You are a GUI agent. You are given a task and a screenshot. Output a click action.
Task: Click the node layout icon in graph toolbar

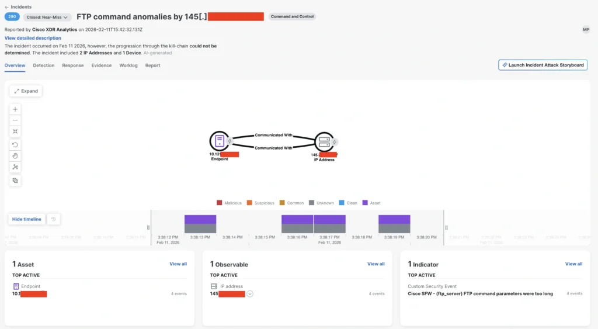click(x=16, y=167)
